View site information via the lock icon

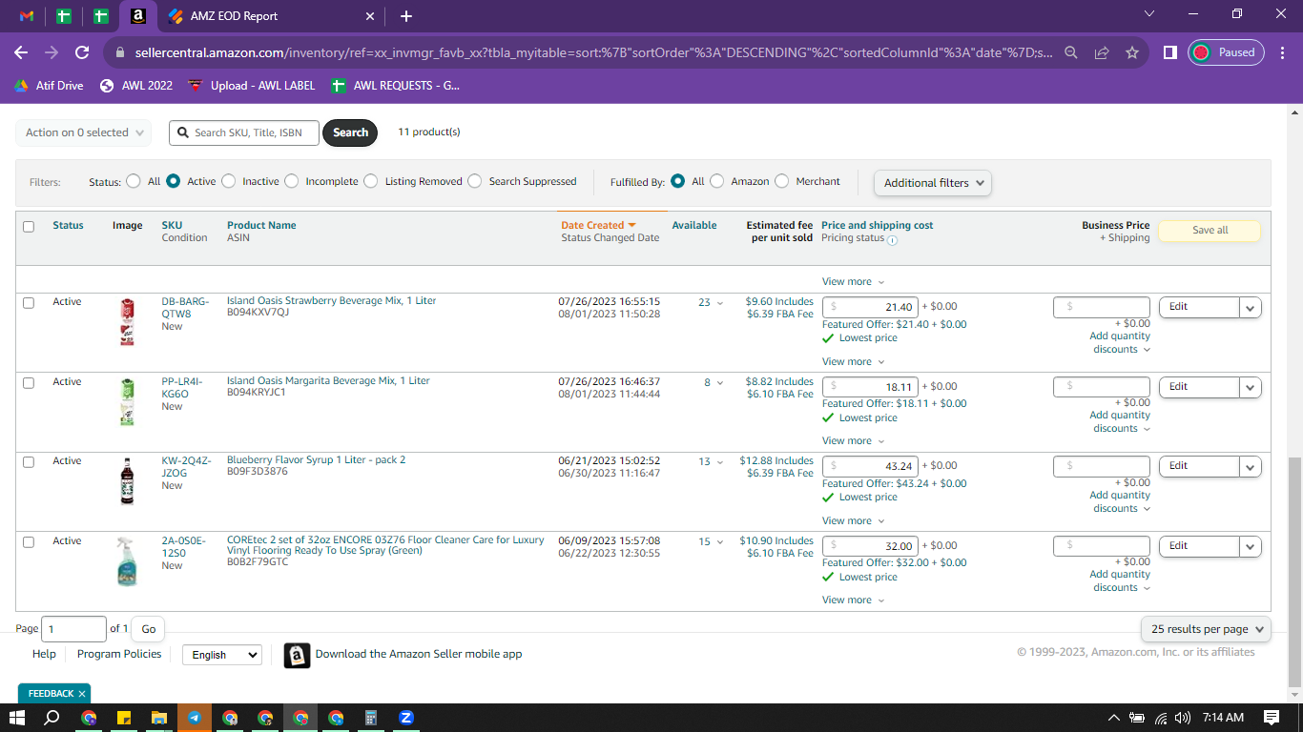tap(120, 52)
